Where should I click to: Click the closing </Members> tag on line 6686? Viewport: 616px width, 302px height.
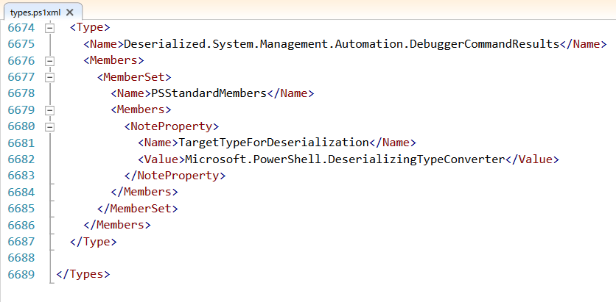tap(117, 225)
